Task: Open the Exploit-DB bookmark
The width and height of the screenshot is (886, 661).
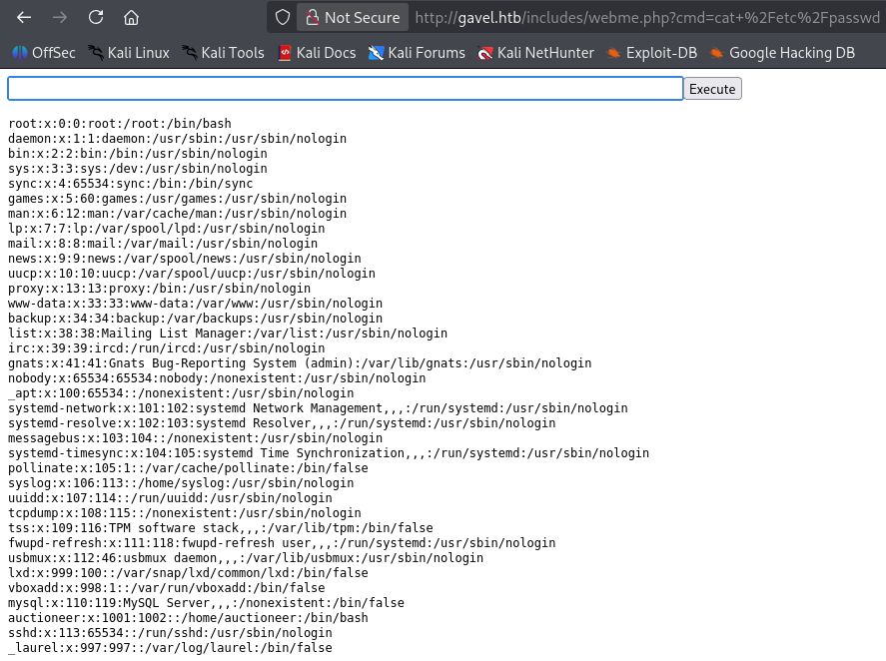Action: [x=651, y=53]
